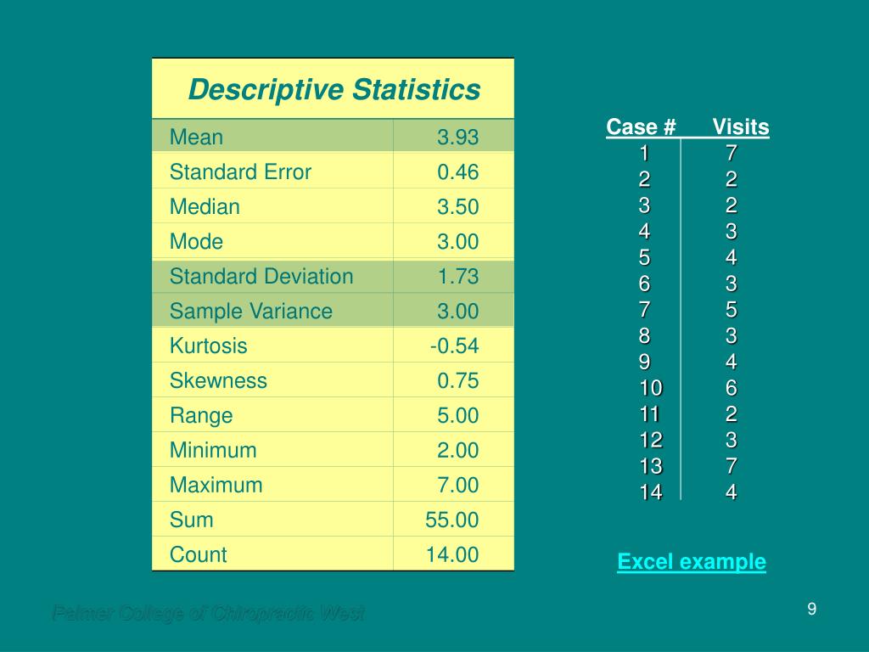Image resolution: width=869 pixels, height=652 pixels.
Task: Click the Range value 5.00
Action: tap(457, 415)
